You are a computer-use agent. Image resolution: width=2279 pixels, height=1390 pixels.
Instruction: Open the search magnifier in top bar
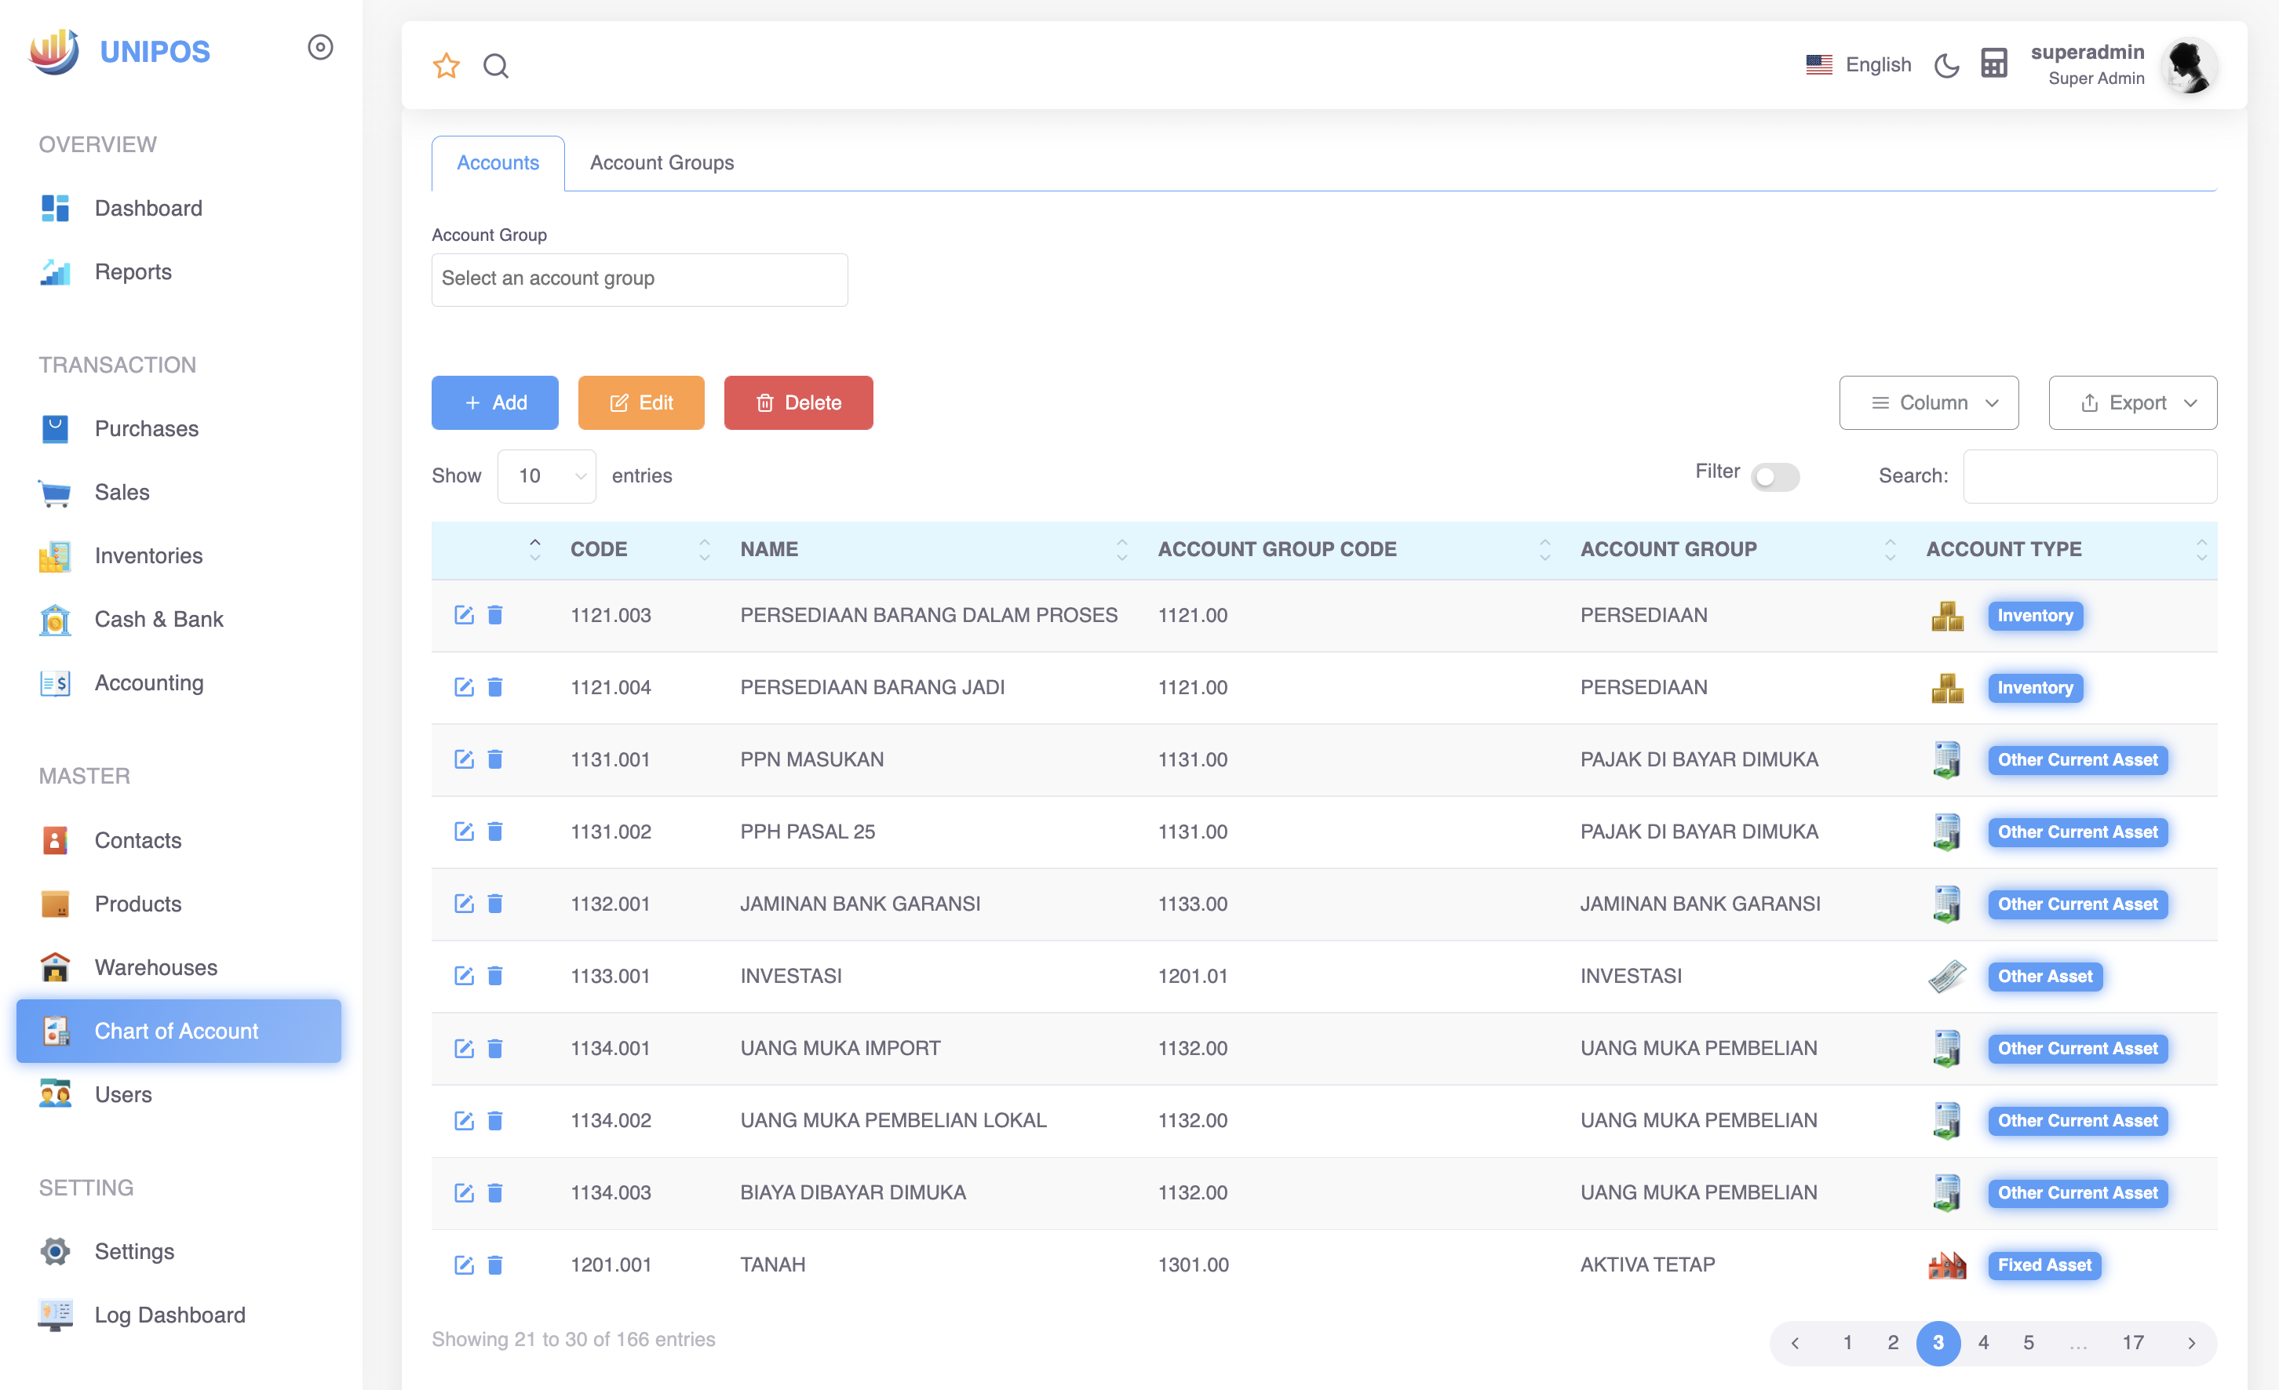click(496, 66)
